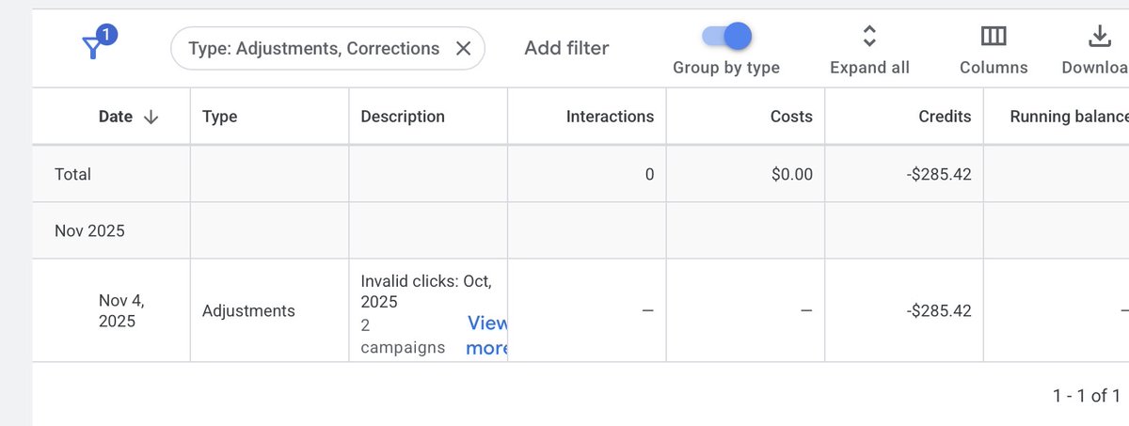The image size is (1129, 426).
Task: Open the Columns chooser icon
Action: [994, 37]
